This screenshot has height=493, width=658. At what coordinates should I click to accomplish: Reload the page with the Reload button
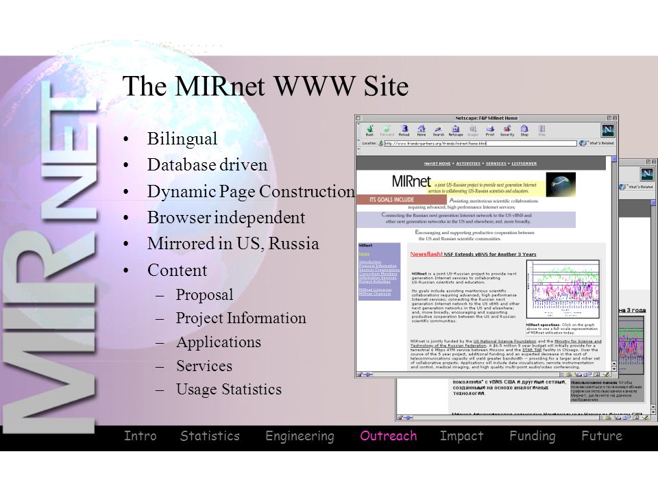(x=404, y=130)
